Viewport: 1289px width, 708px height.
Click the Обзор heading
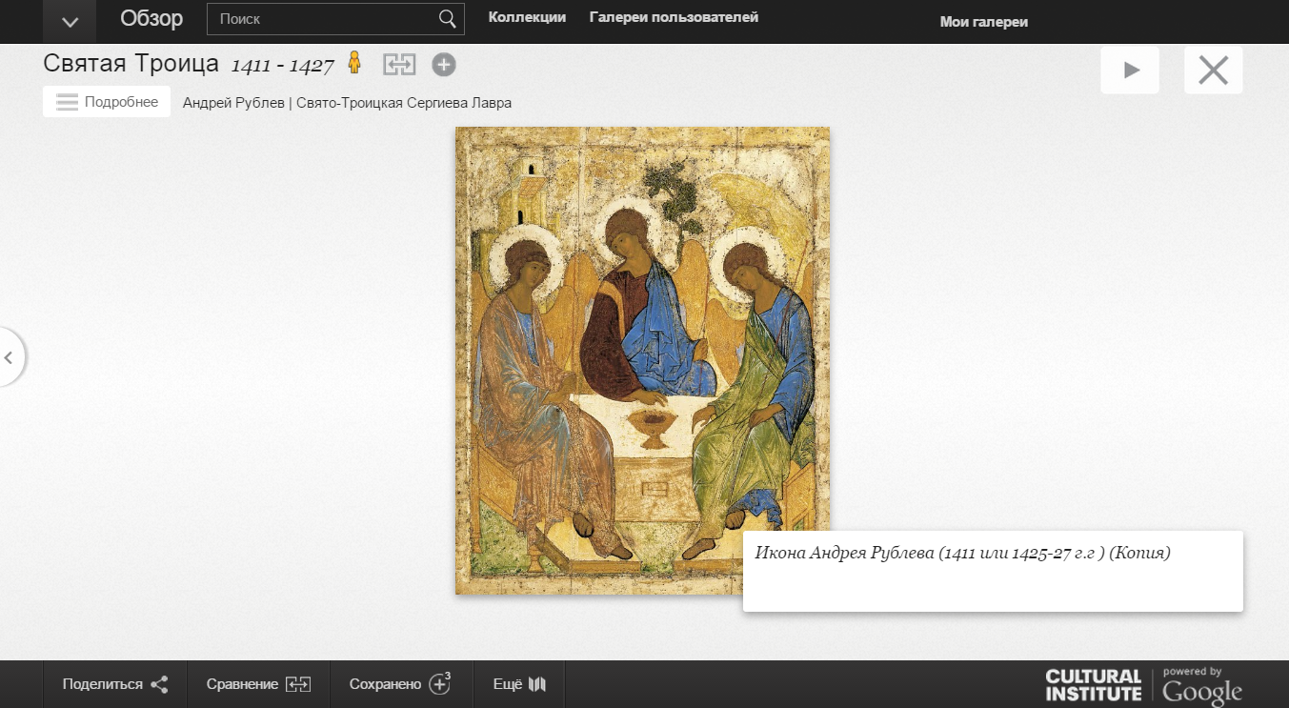151,18
